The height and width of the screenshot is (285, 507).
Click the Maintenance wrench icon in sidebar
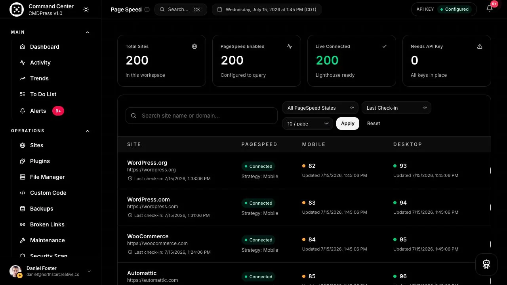coord(23,240)
